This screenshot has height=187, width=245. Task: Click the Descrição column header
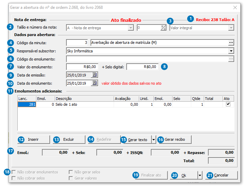pos(84,99)
